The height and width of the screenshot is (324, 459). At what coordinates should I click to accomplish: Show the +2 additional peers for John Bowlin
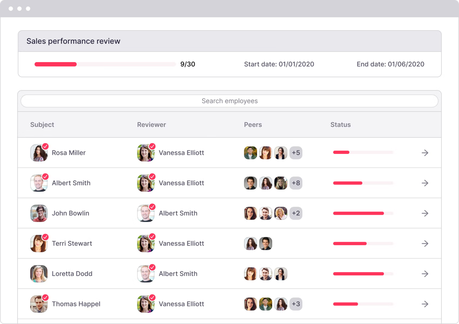point(296,213)
